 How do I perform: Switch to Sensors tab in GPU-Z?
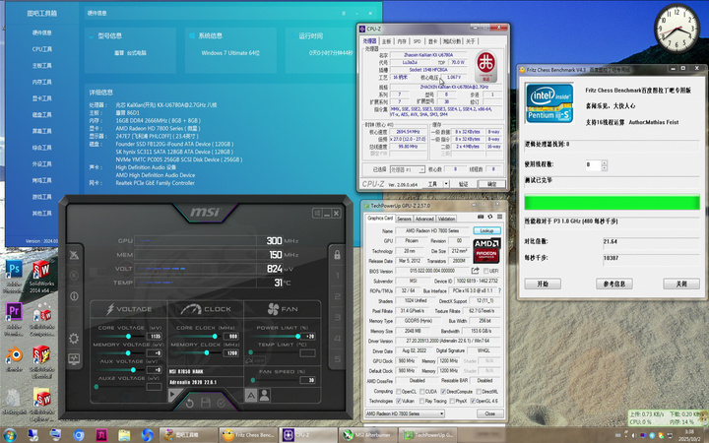[x=404, y=219]
